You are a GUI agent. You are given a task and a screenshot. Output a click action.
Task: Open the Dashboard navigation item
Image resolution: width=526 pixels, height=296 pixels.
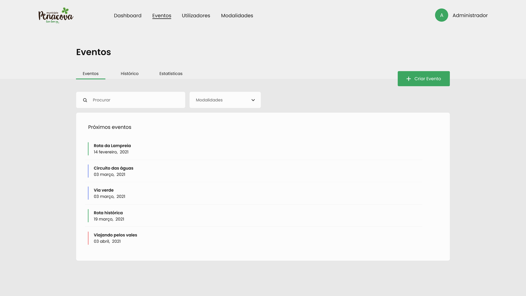tap(128, 15)
